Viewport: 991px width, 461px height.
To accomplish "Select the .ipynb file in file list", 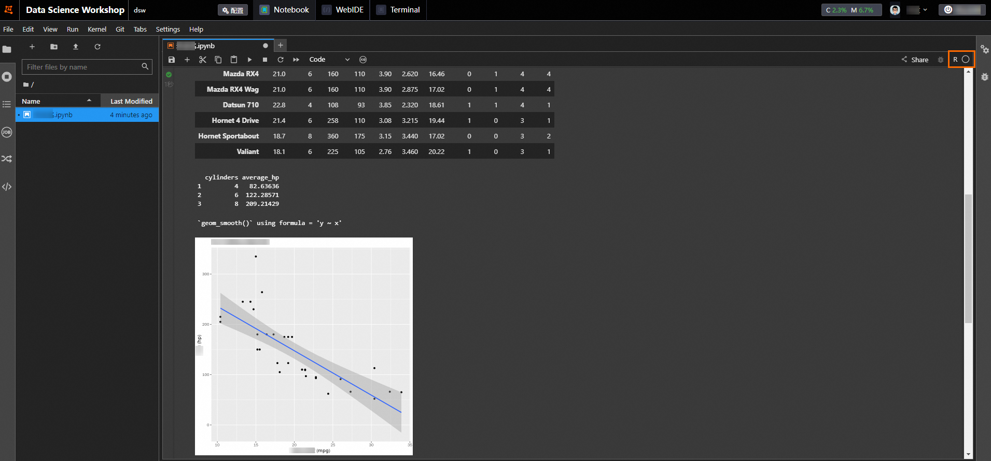I will click(87, 115).
